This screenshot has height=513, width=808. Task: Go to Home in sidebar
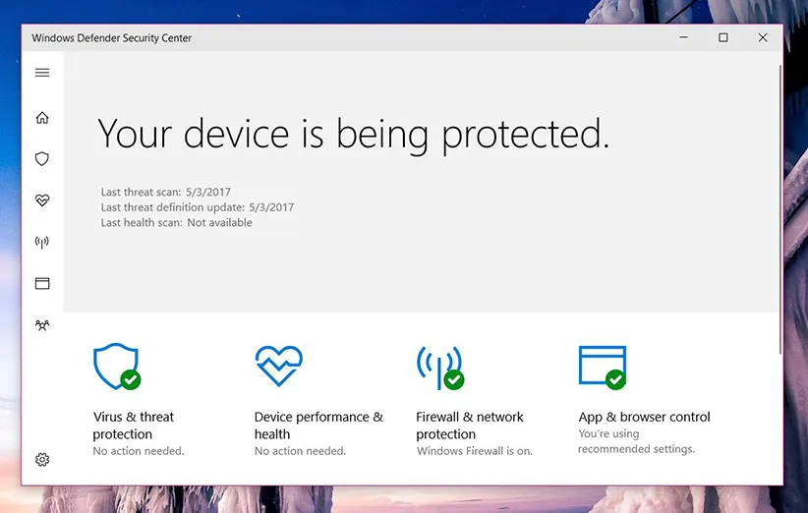coord(42,118)
